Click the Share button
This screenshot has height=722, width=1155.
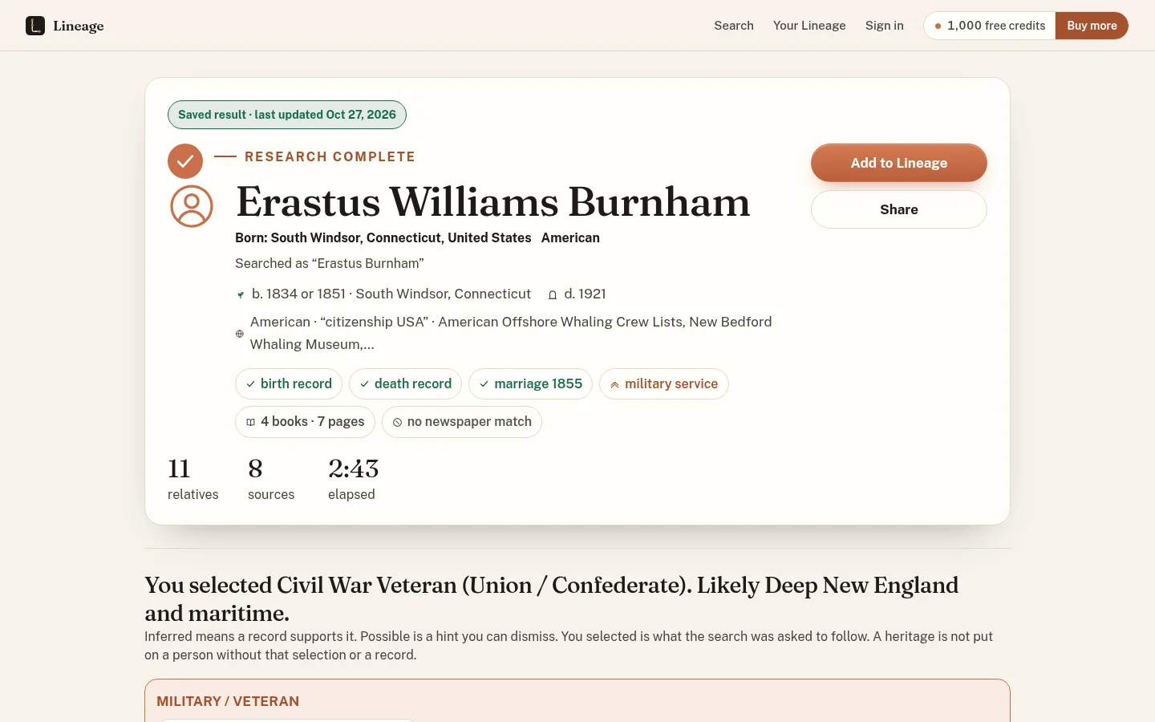click(x=899, y=209)
